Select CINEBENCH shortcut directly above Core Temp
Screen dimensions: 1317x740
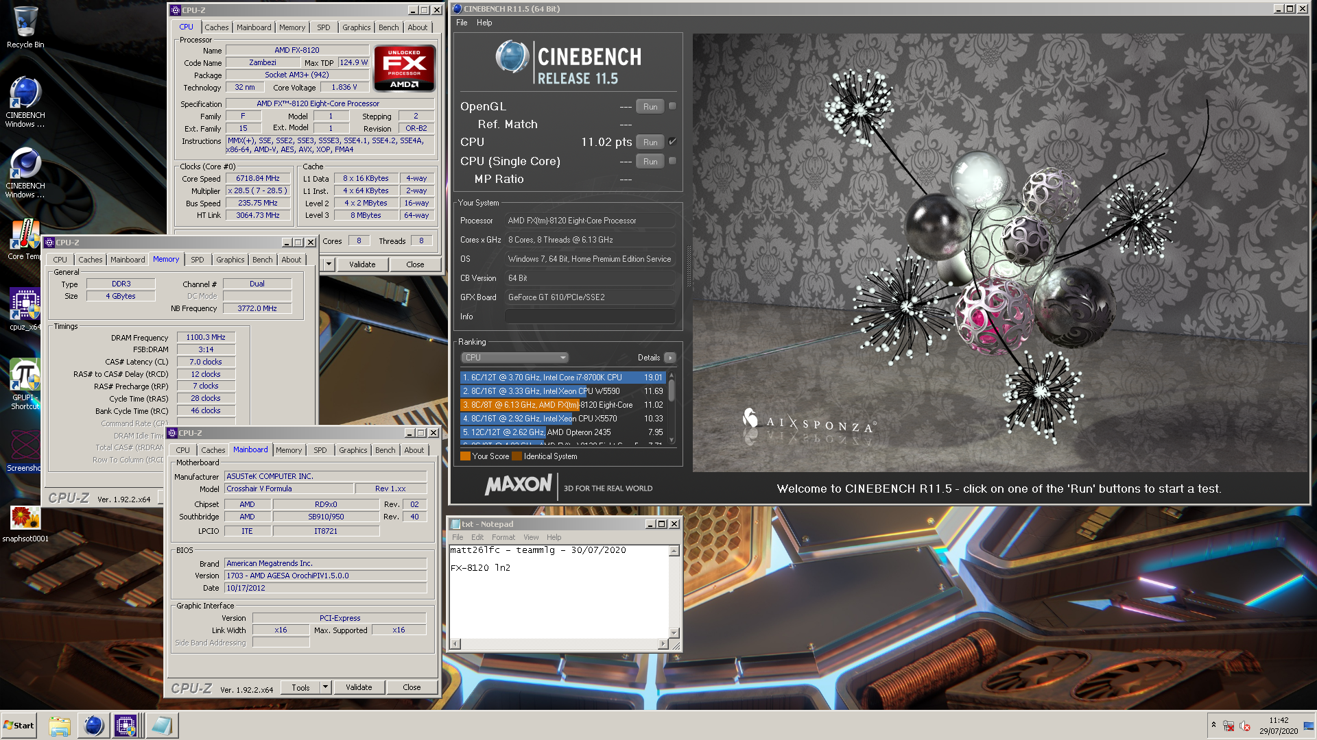point(25,173)
